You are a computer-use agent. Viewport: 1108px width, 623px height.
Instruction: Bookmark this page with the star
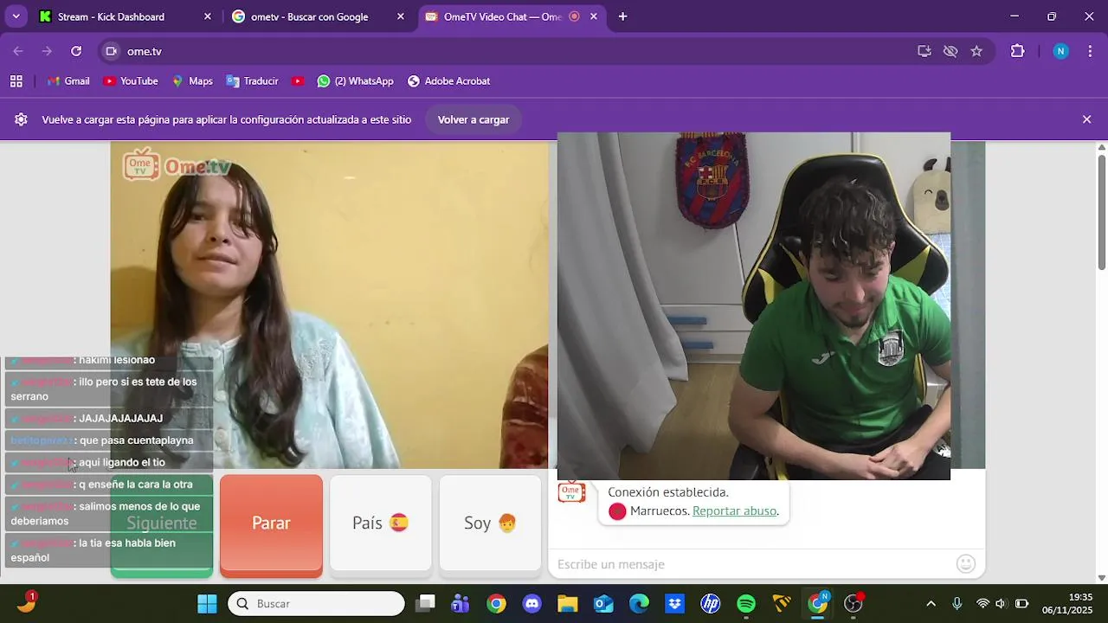(976, 51)
